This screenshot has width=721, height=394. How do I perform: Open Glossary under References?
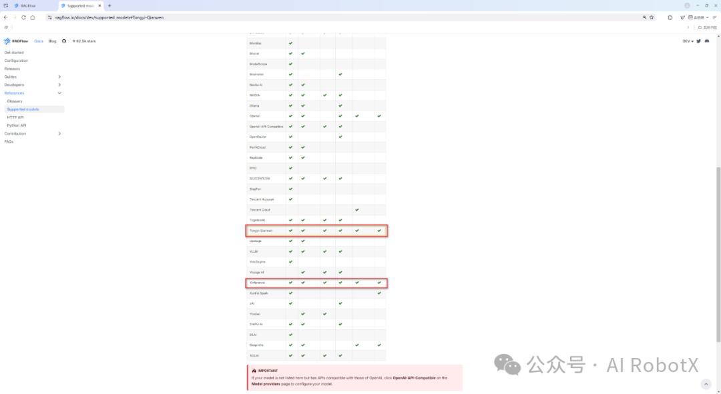click(15, 101)
